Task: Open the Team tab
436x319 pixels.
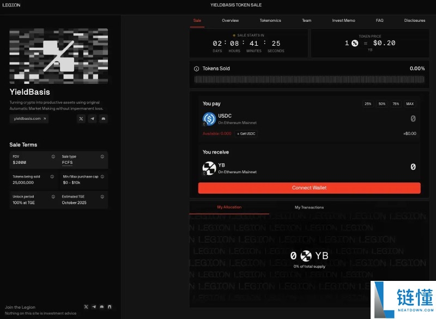Action: click(x=307, y=21)
